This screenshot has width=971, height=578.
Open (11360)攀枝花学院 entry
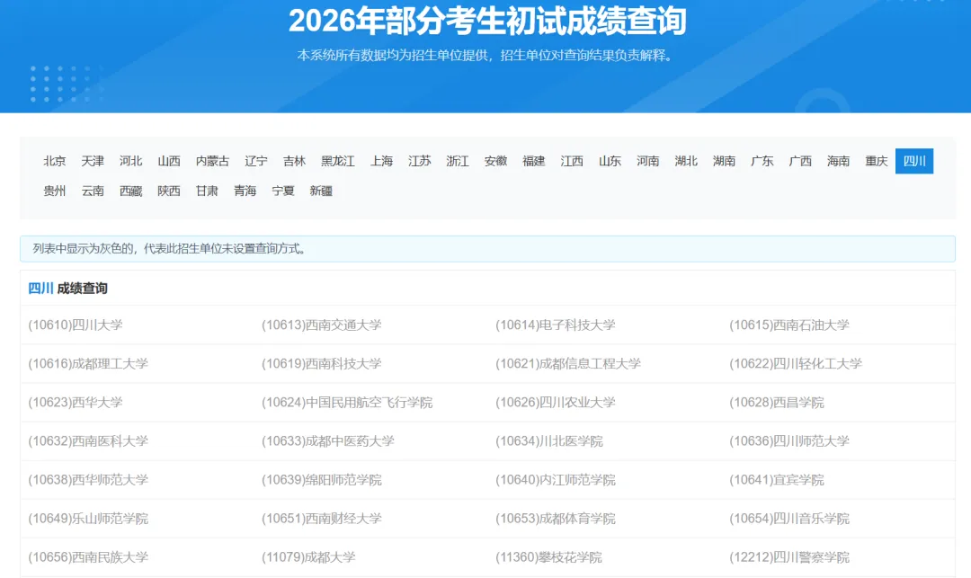click(548, 557)
